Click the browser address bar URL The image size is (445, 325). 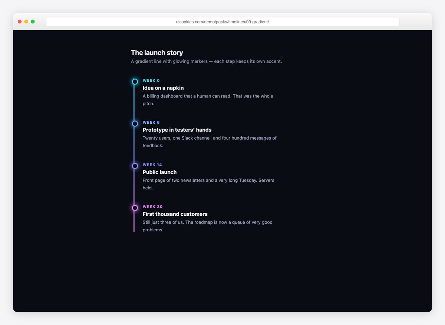point(222,22)
